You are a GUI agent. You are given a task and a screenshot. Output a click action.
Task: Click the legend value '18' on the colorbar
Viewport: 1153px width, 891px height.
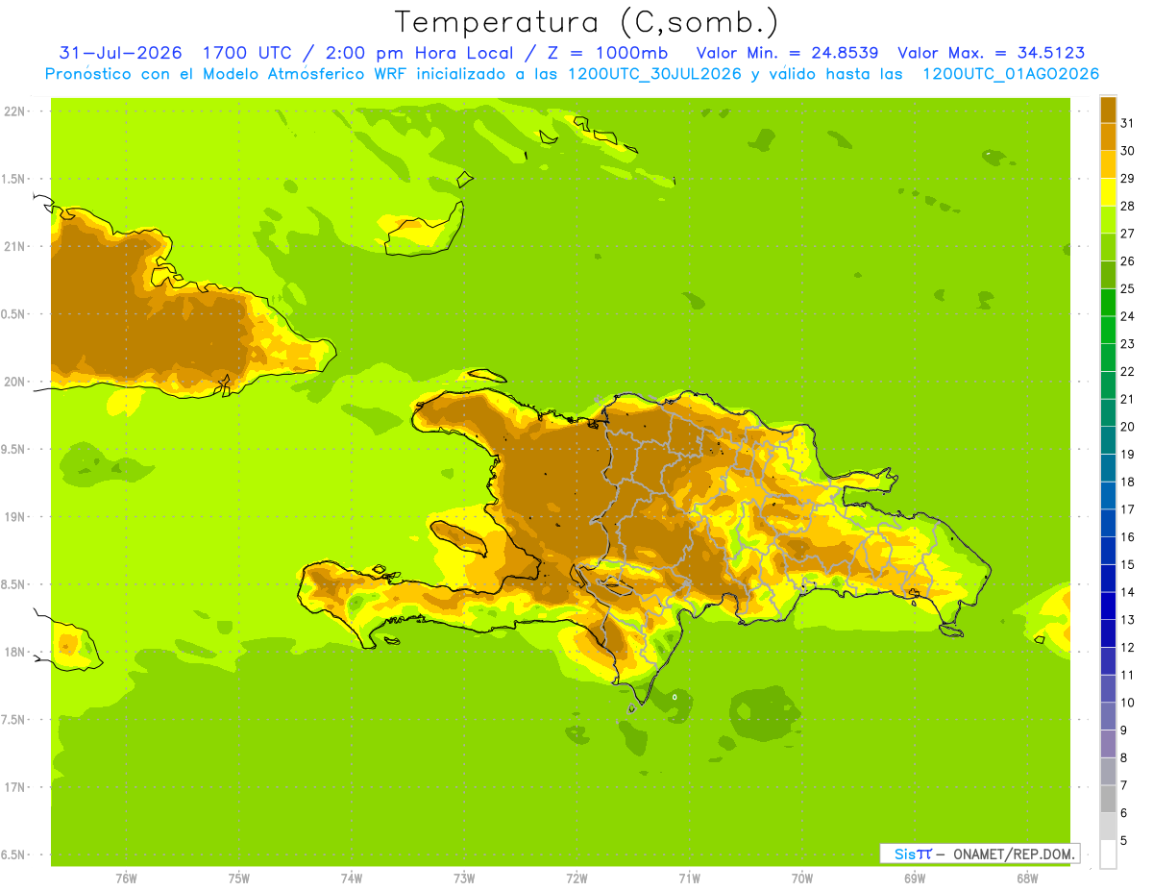pyautogui.click(x=1127, y=482)
